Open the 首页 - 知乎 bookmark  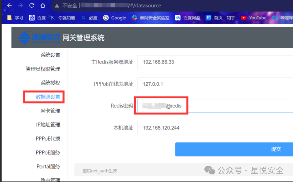pyautogui.click(x=220, y=18)
